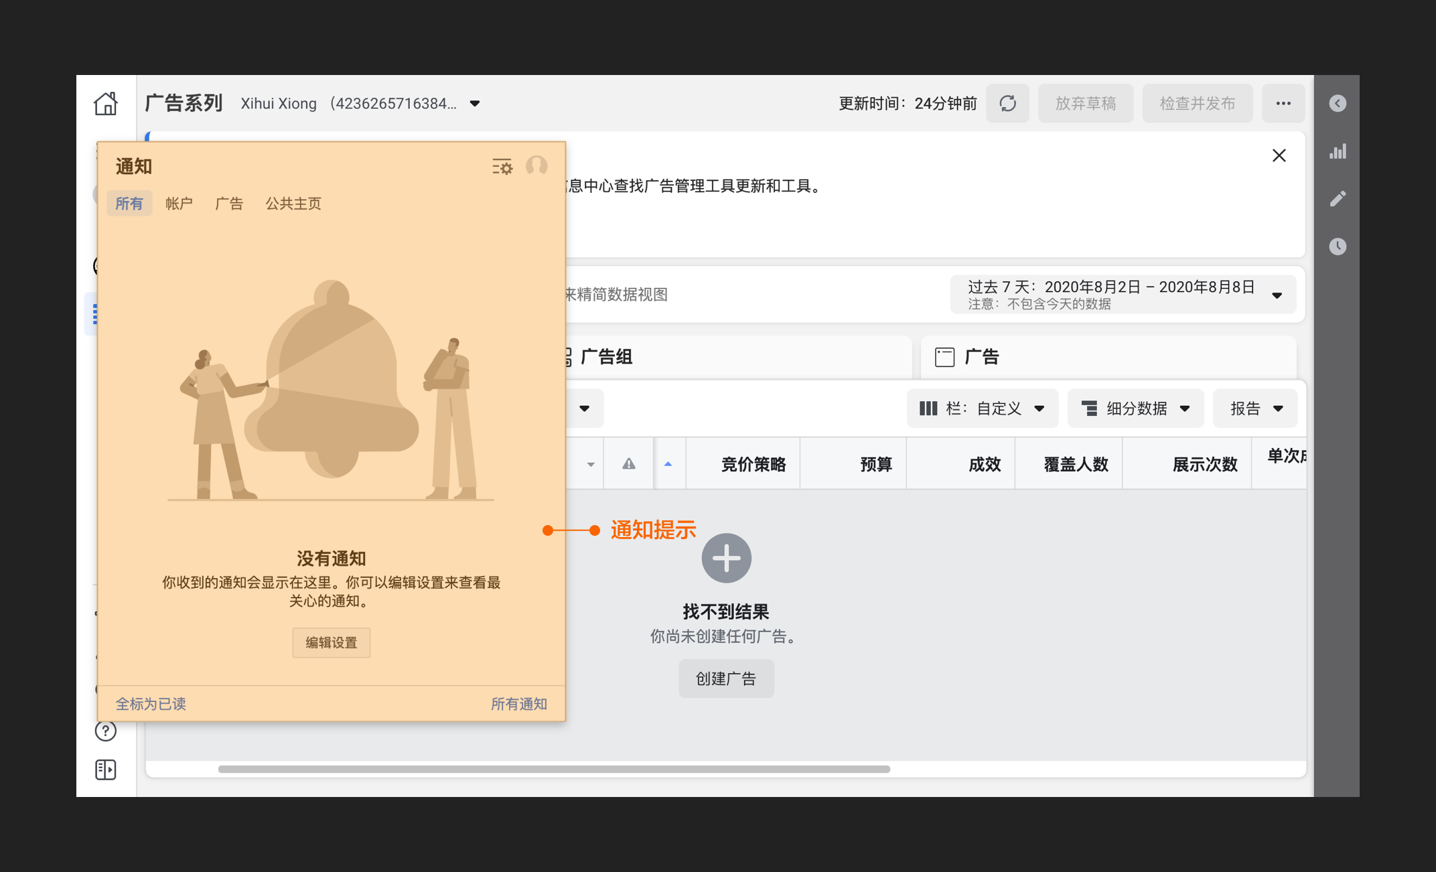Open notification settings gear icon

pyautogui.click(x=502, y=167)
